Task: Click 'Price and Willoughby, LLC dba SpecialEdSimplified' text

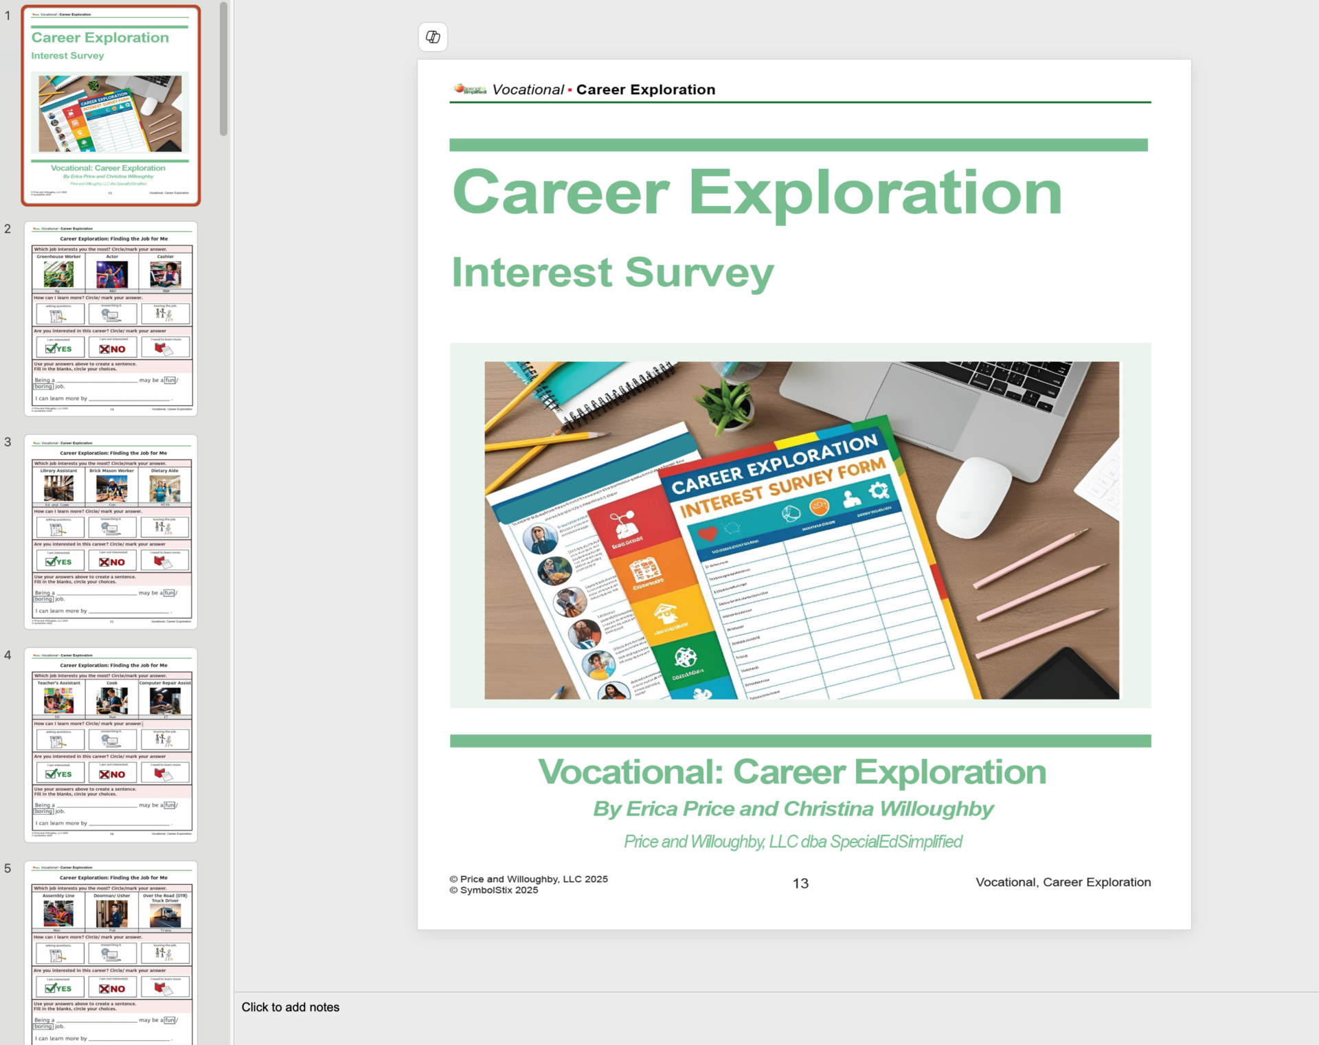Action: [x=793, y=842]
